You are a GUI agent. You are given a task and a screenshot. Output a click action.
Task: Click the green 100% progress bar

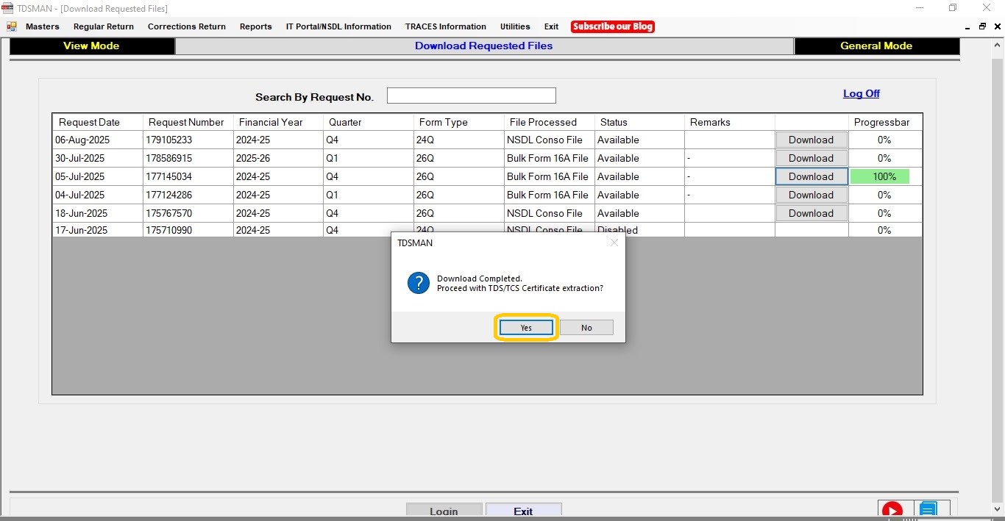tap(880, 176)
